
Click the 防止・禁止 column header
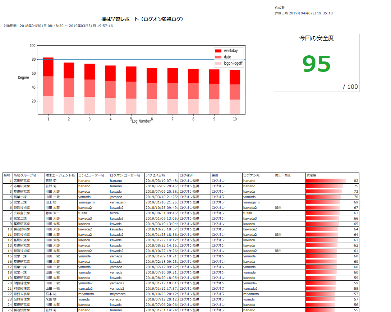click(283, 175)
